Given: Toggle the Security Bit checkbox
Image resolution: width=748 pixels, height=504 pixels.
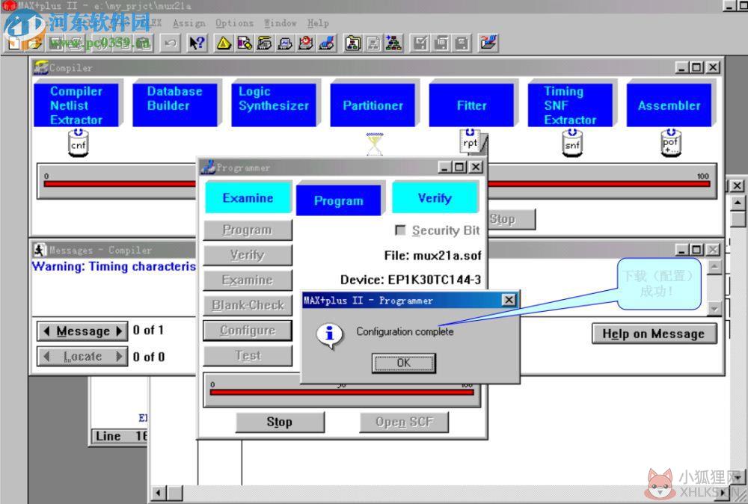Looking at the screenshot, I should pyautogui.click(x=400, y=230).
